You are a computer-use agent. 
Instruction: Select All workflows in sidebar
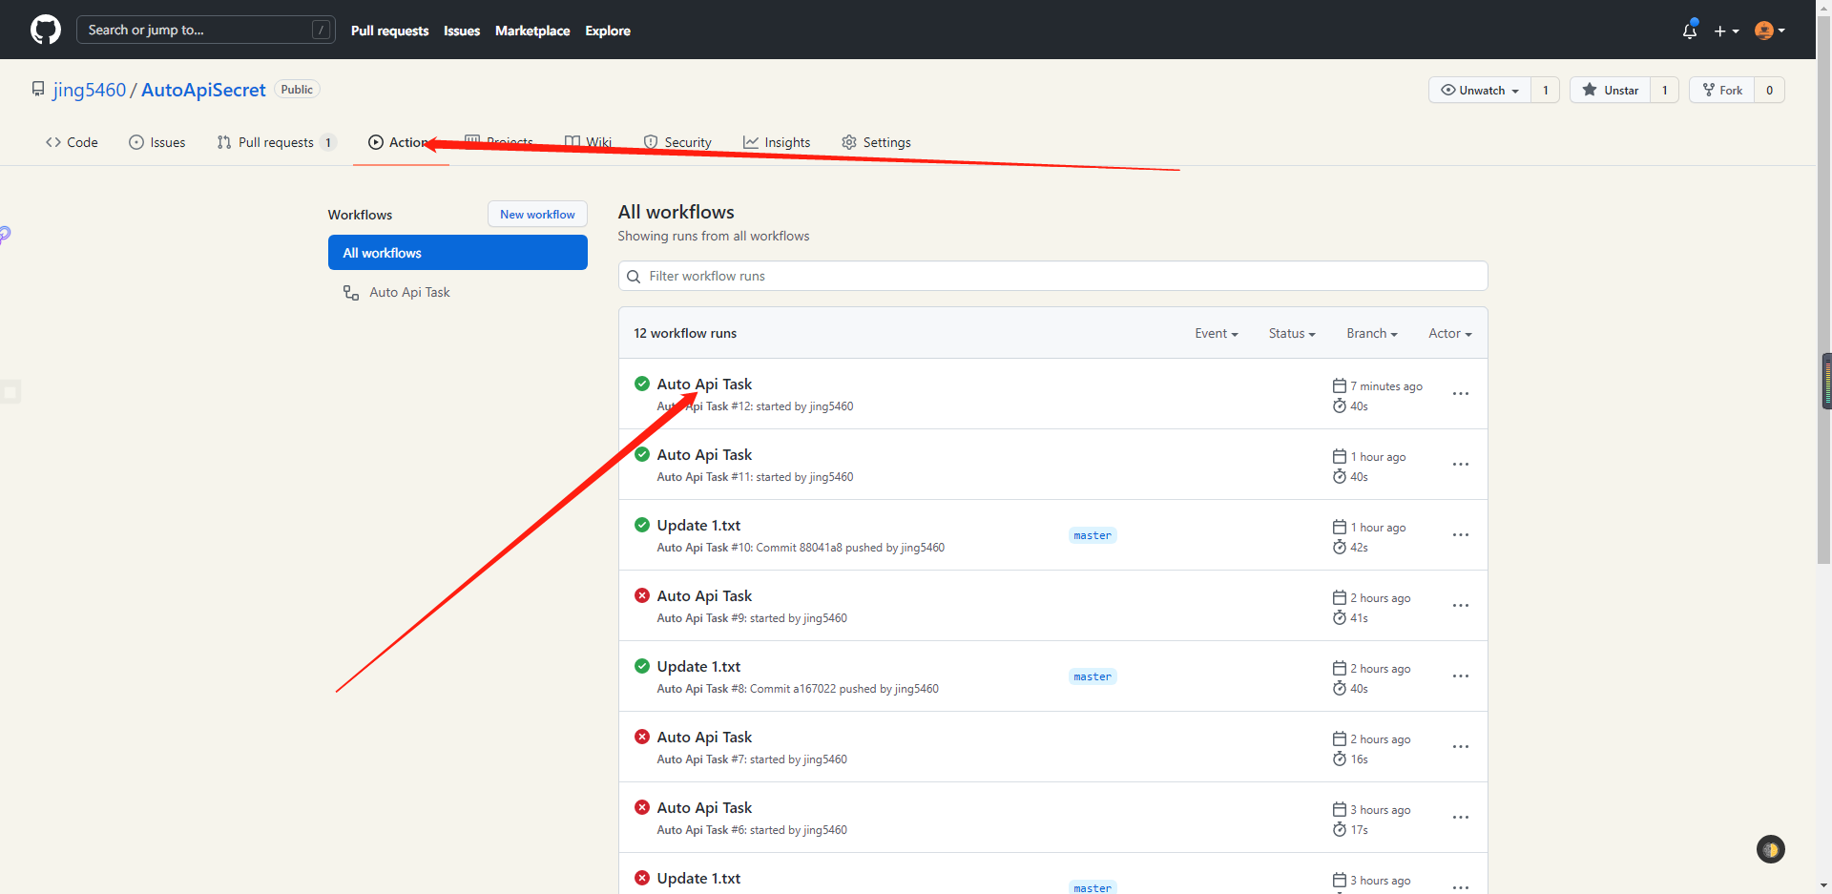[458, 253]
